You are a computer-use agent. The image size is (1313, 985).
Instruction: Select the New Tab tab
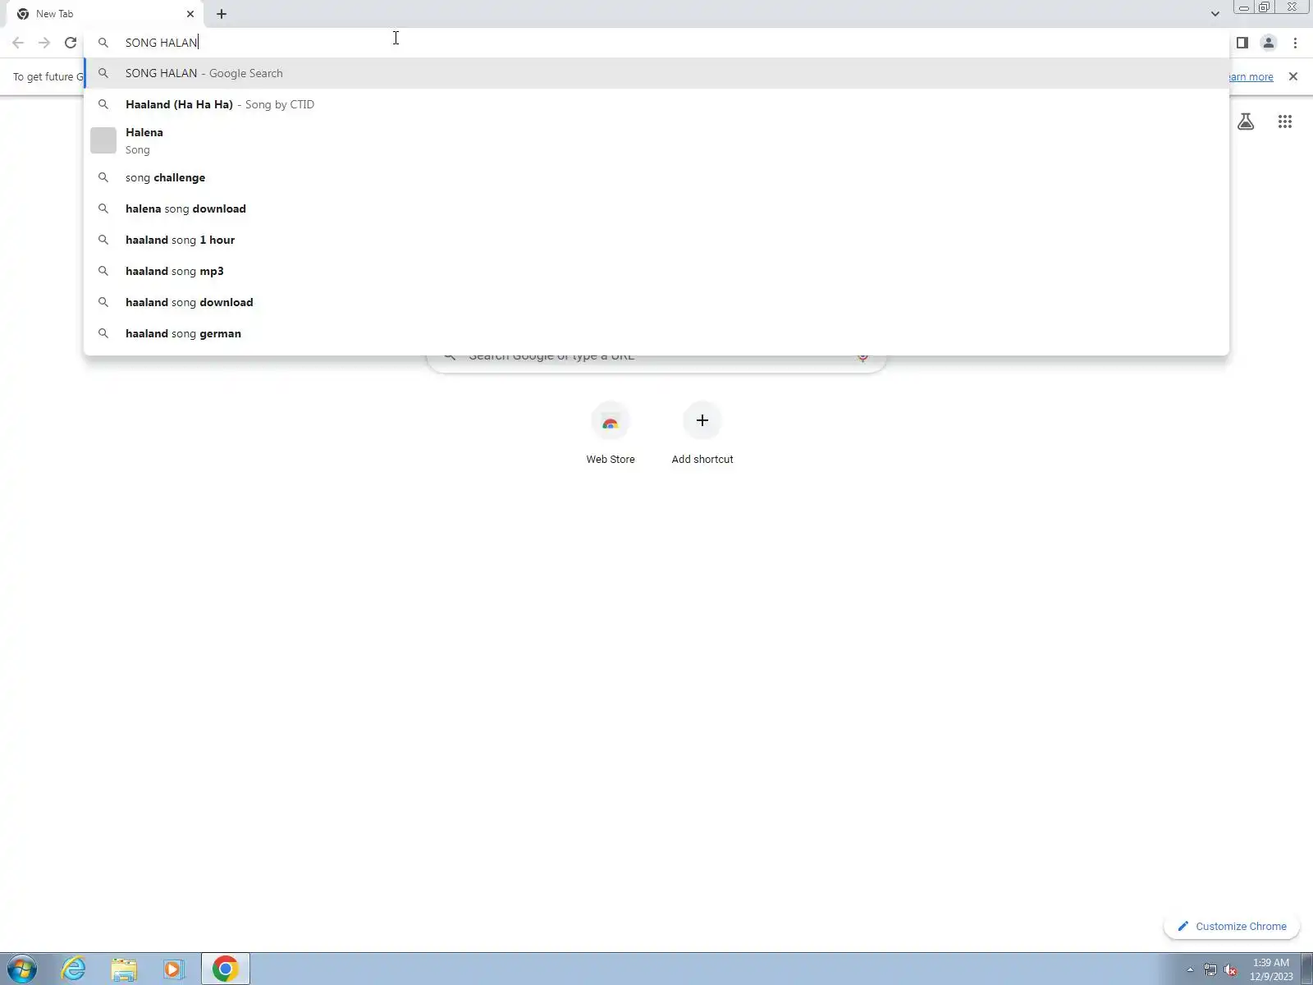pyautogui.click(x=105, y=14)
